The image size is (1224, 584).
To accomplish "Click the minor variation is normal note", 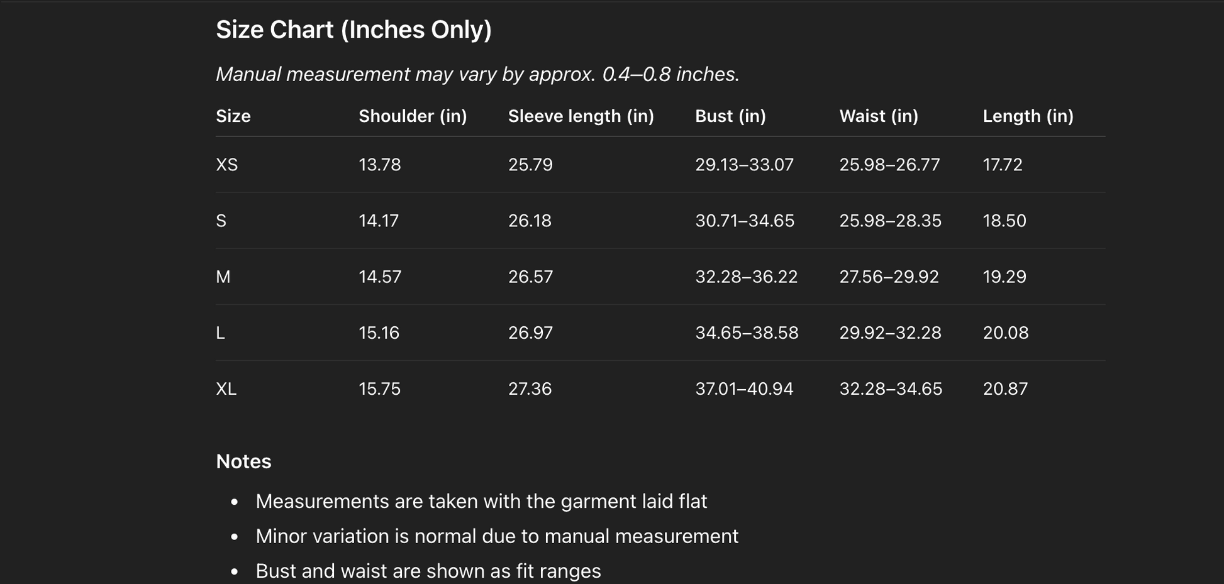I will click(x=497, y=536).
